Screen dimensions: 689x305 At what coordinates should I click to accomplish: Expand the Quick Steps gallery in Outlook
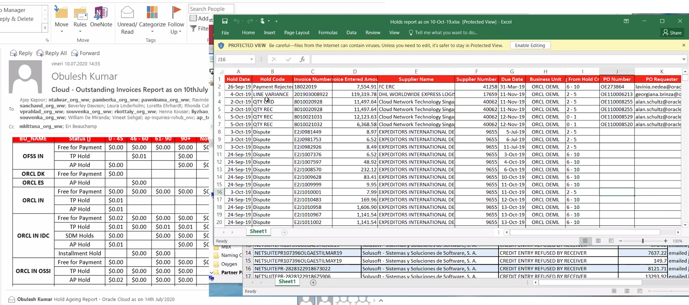point(45,28)
